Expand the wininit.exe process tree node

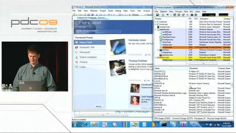[156, 24]
